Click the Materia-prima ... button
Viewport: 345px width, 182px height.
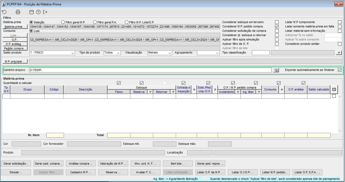(15, 27)
